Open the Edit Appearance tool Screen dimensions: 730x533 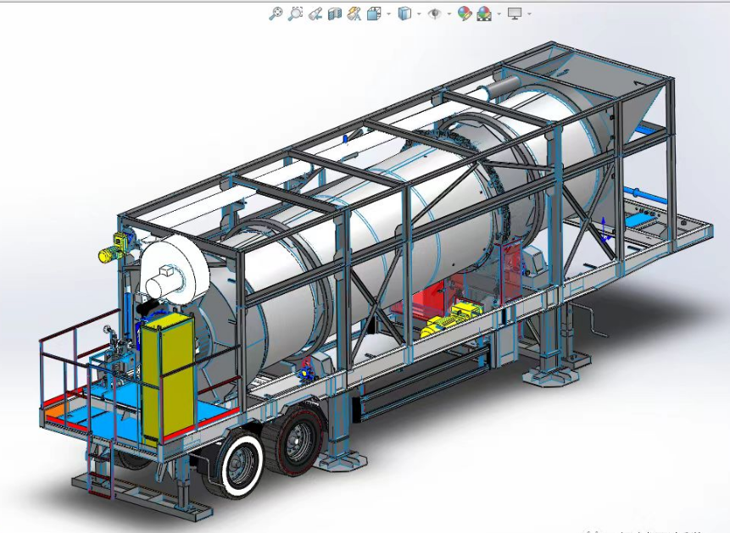(x=464, y=14)
